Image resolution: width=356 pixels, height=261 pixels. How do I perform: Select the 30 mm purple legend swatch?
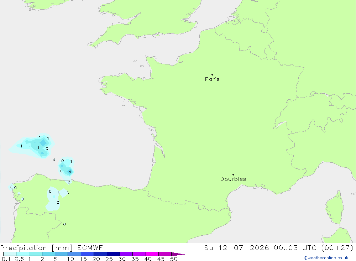(x=126, y=254)
